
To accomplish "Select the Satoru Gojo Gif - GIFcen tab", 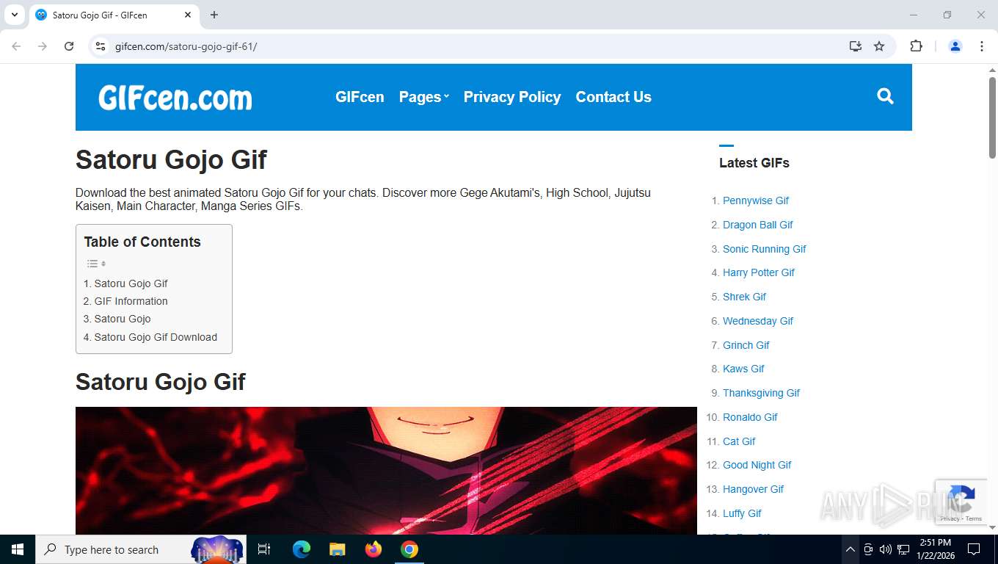I will [114, 15].
